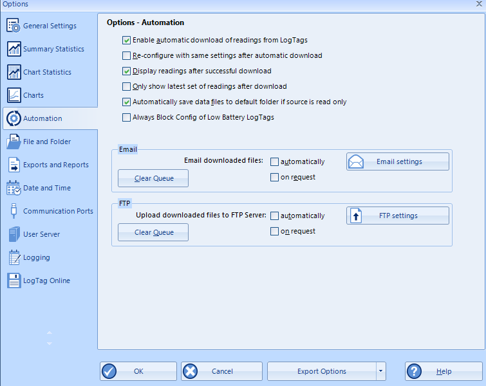Disable automatic download of readings from LogTags
Screen dimensions: 486x386
pyautogui.click(x=126, y=40)
